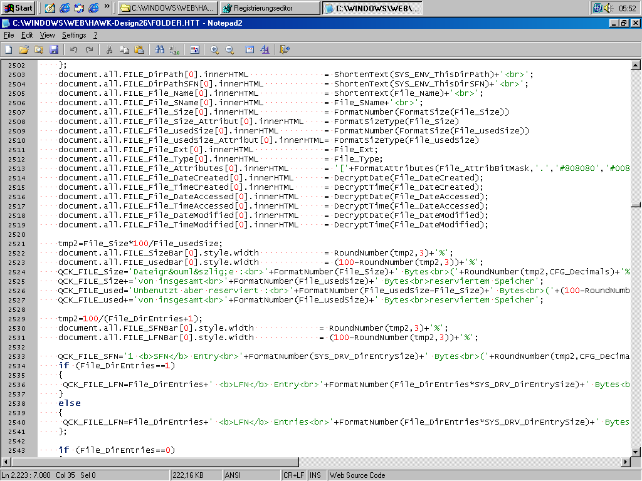Click the Windows Start button
The height and width of the screenshot is (481, 642).
pos(18,8)
